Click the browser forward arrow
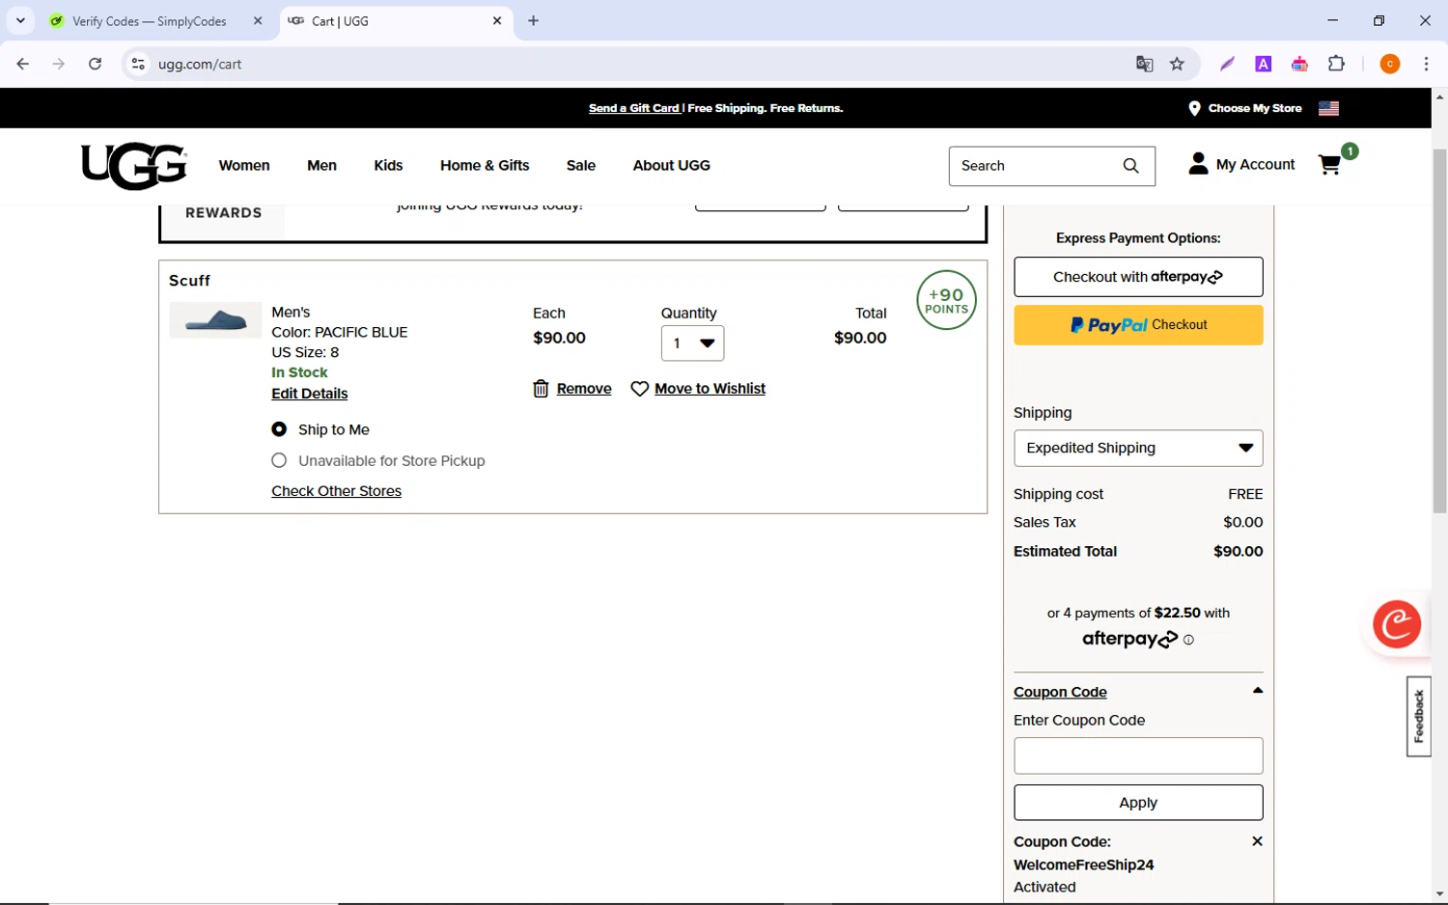Screen dimensions: 1448x905 [x=59, y=64]
